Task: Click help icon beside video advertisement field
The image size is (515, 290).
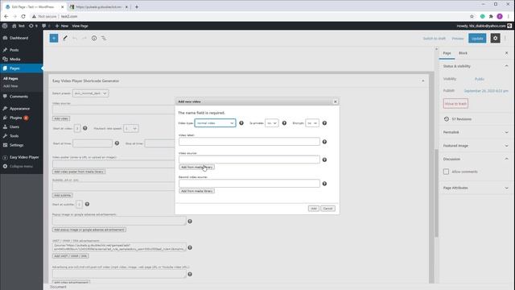Action: point(190,274)
